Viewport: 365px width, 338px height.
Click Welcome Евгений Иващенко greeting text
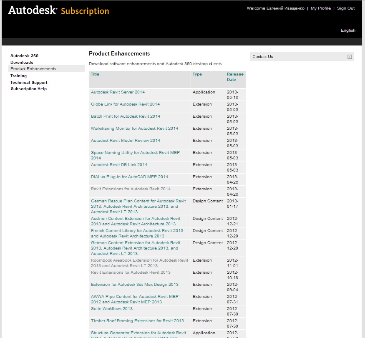[275, 8]
